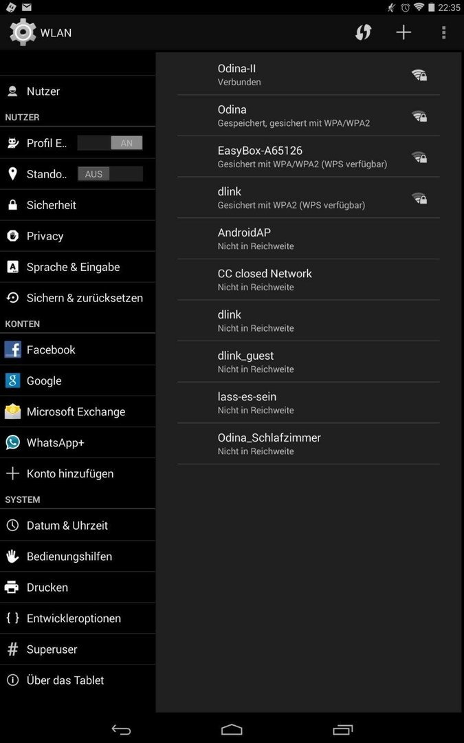Tap the Wi-Fi icon in status bar

pyautogui.click(x=419, y=7)
